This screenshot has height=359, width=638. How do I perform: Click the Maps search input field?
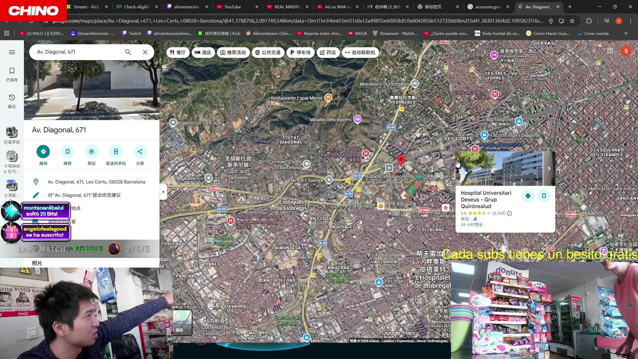tap(77, 52)
